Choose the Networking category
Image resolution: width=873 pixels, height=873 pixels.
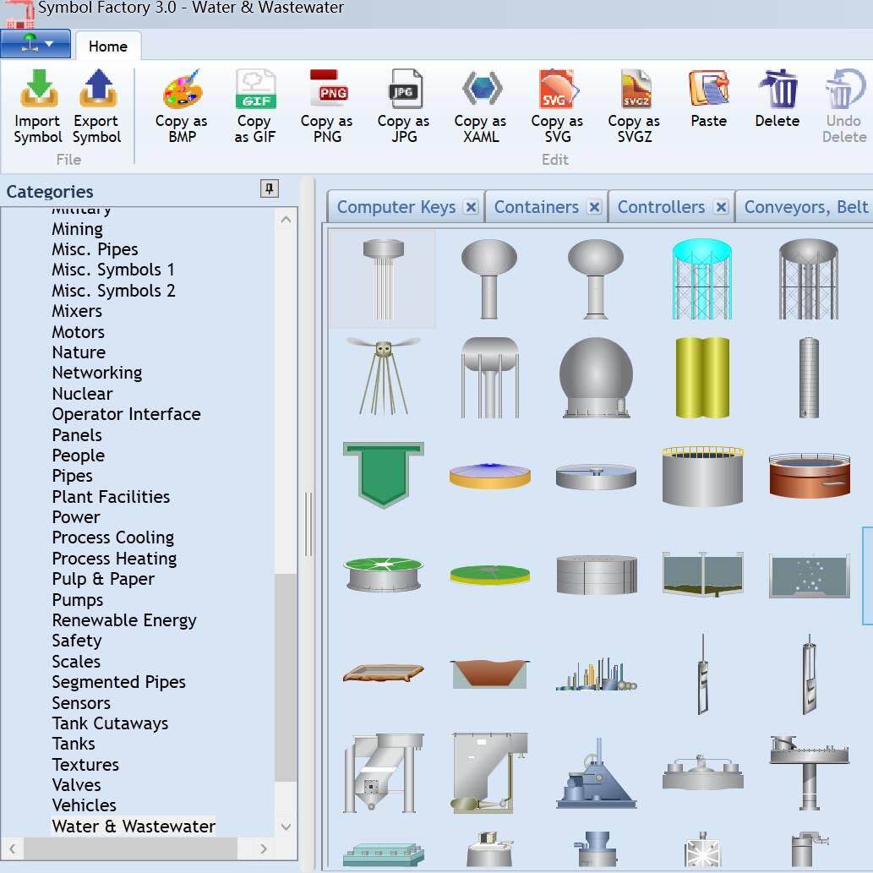click(97, 373)
